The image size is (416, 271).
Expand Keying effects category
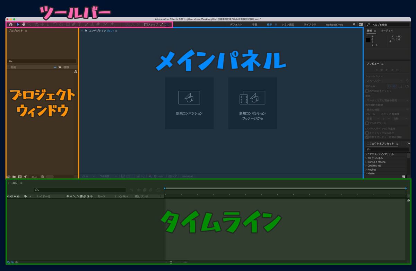366,170
